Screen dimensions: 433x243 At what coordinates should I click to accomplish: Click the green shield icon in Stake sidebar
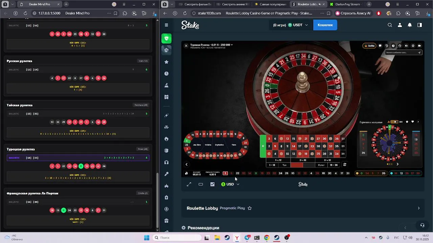click(166, 38)
